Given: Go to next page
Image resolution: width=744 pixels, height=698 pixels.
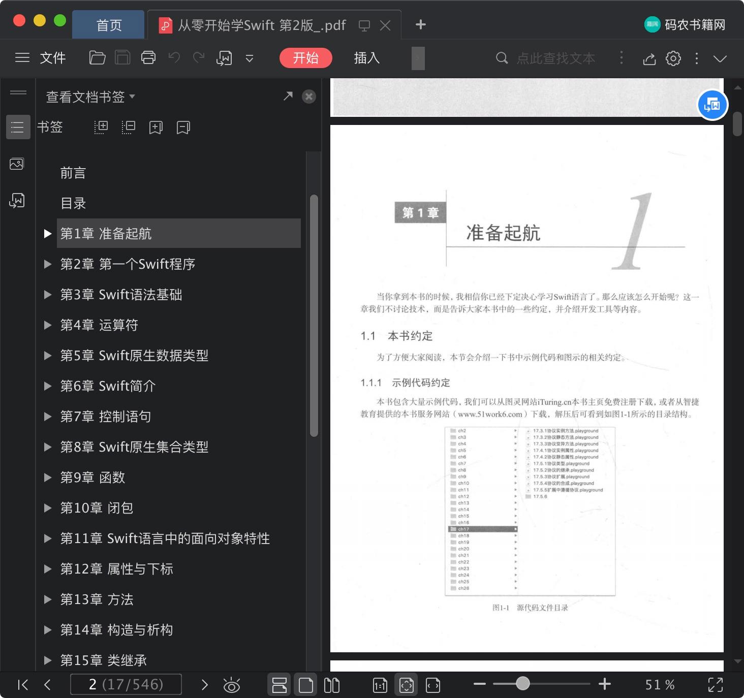Looking at the screenshot, I should point(205,685).
